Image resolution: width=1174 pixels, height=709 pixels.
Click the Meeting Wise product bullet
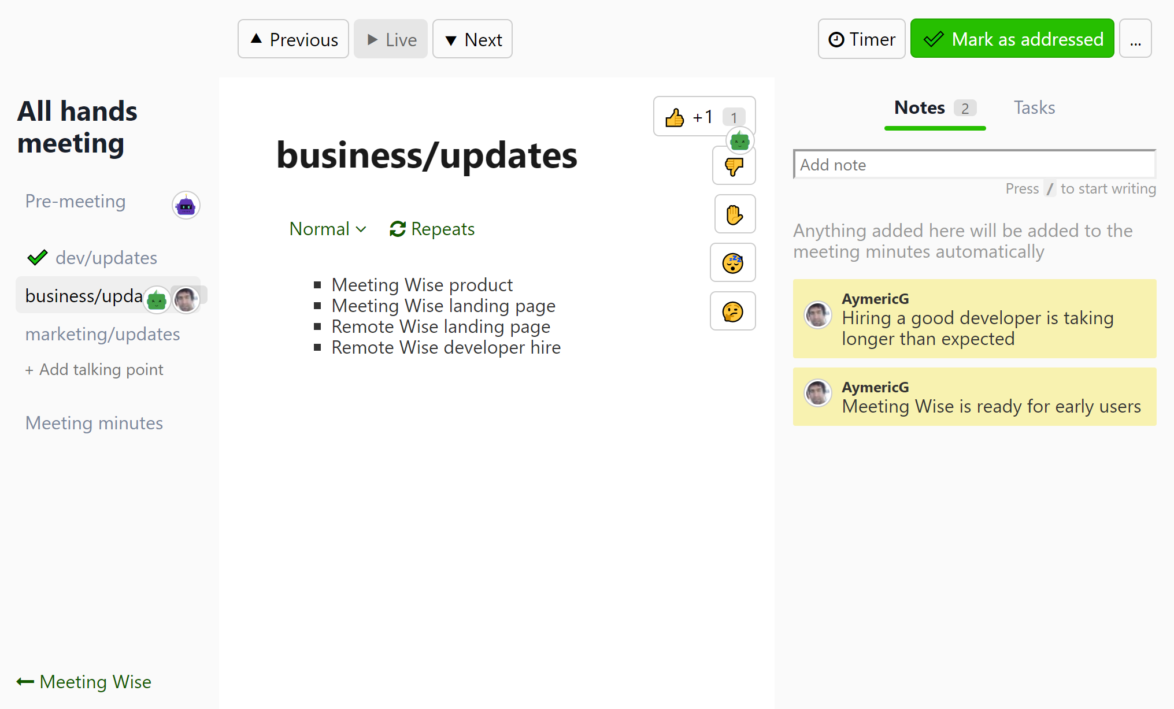coord(422,285)
